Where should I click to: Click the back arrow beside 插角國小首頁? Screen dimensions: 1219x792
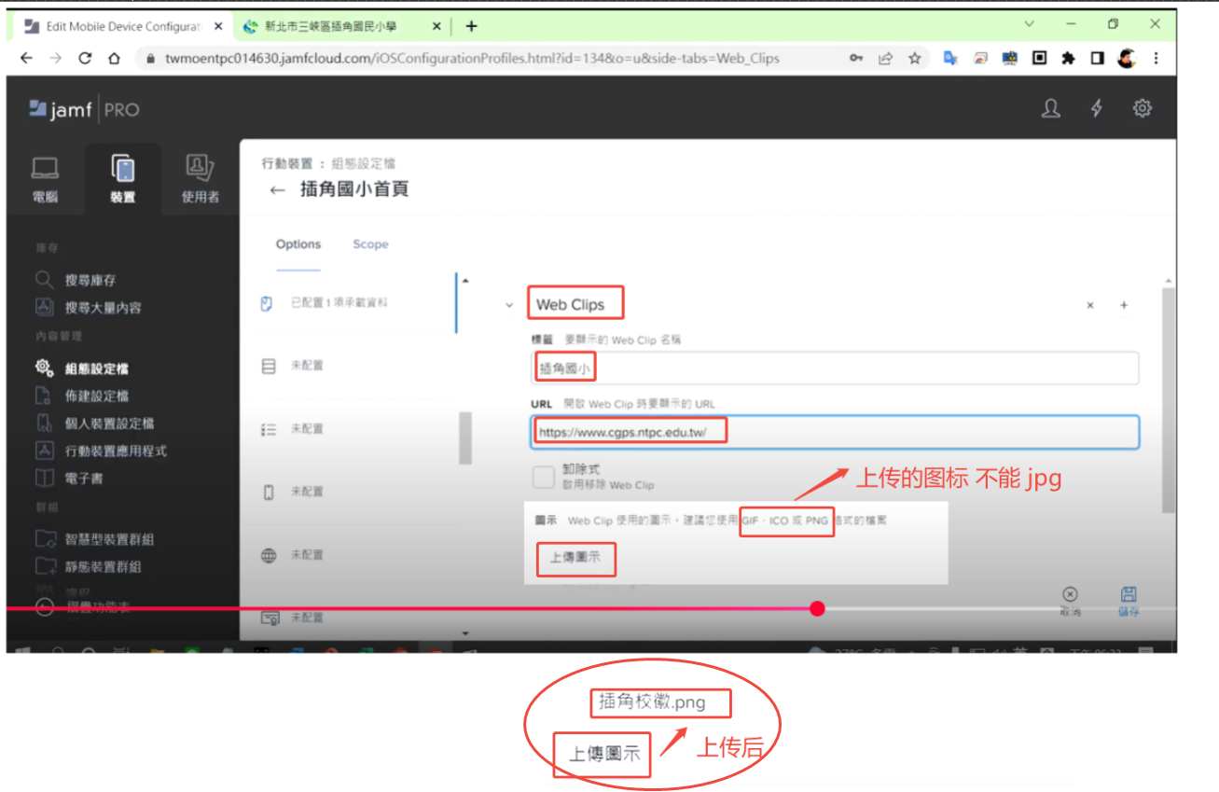(x=277, y=190)
